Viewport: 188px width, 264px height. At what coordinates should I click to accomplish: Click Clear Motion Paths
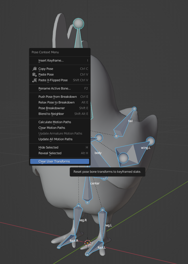pyautogui.click(x=52, y=128)
